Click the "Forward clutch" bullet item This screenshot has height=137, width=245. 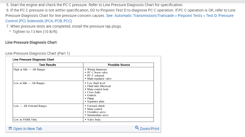[x=96, y=106]
